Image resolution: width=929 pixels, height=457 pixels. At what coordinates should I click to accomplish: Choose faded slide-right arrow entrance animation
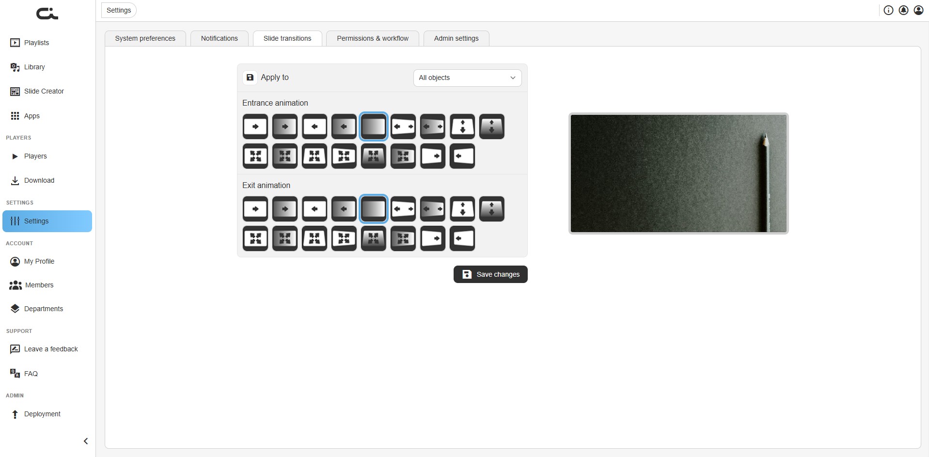click(285, 126)
